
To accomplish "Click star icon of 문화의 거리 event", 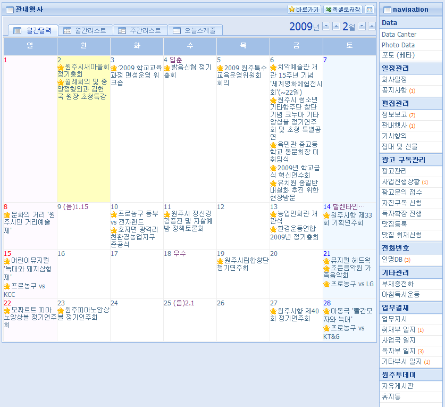I will pyautogui.click(x=7, y=215).
